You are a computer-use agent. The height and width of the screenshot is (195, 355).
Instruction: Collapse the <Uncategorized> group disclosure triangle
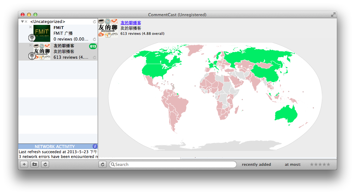point(22,21)
